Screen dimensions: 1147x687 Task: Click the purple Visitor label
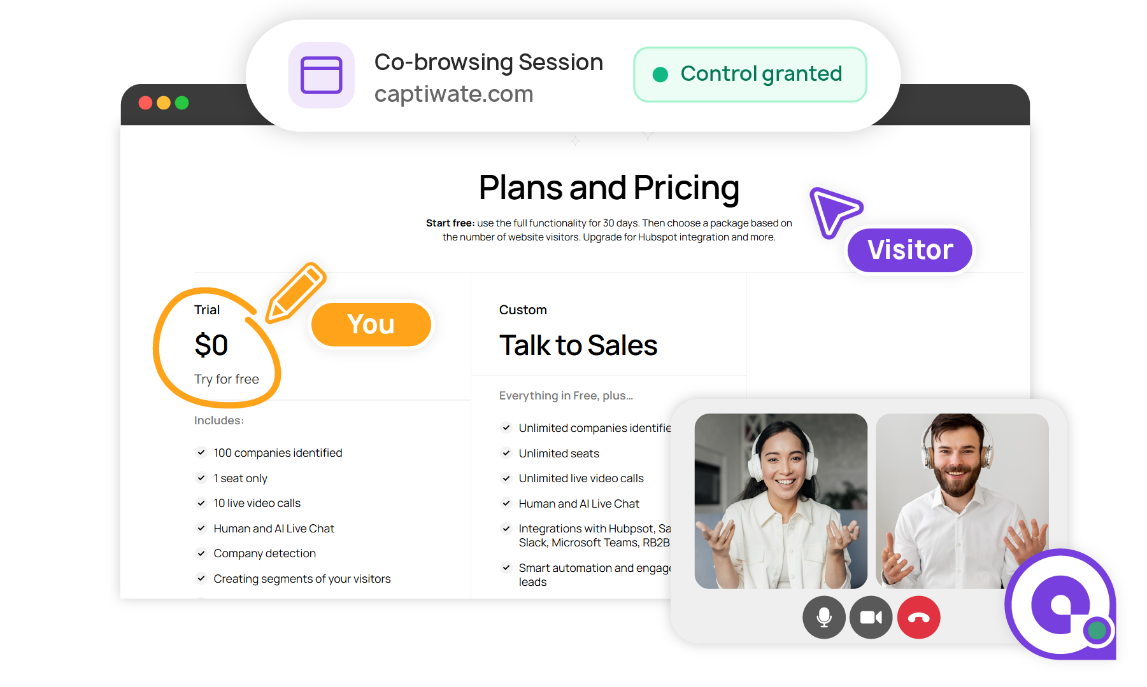909,250
